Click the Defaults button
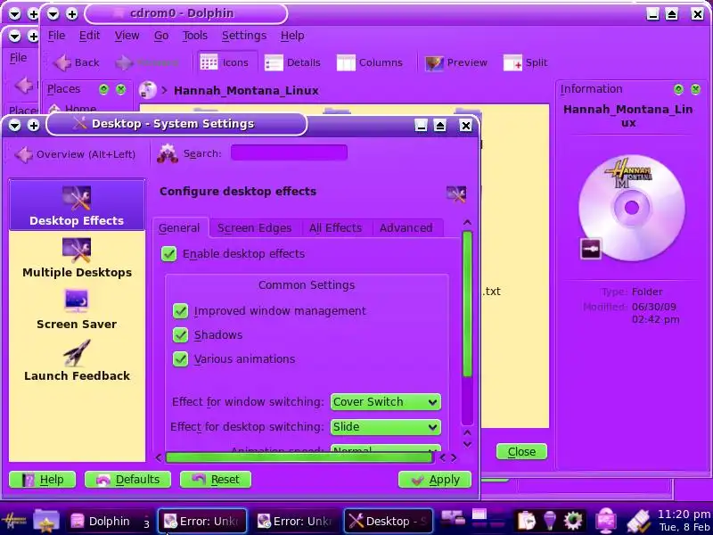 point(127,480)
